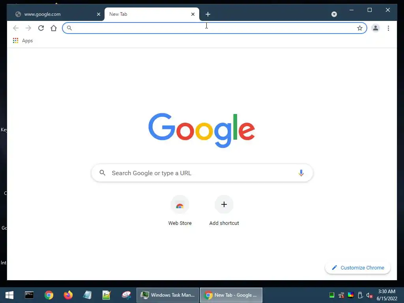
Task: Select the New Tab tab
Action: point(151,14)
